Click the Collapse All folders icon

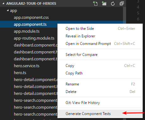click(x=122, y=3)
